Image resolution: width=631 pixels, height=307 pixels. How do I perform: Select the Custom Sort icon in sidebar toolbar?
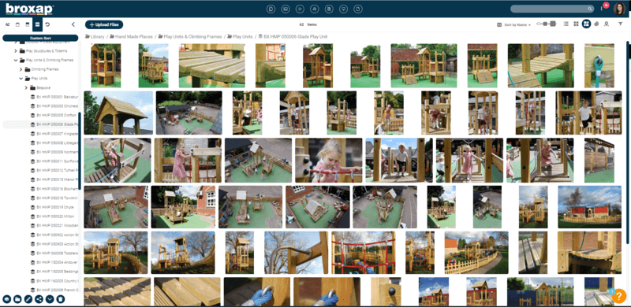(x=37, y=24)
